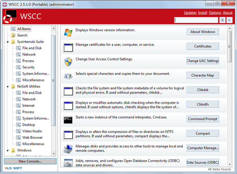Select All Items in the tree
The image size is (237, 174).
[x=24, y=29]
